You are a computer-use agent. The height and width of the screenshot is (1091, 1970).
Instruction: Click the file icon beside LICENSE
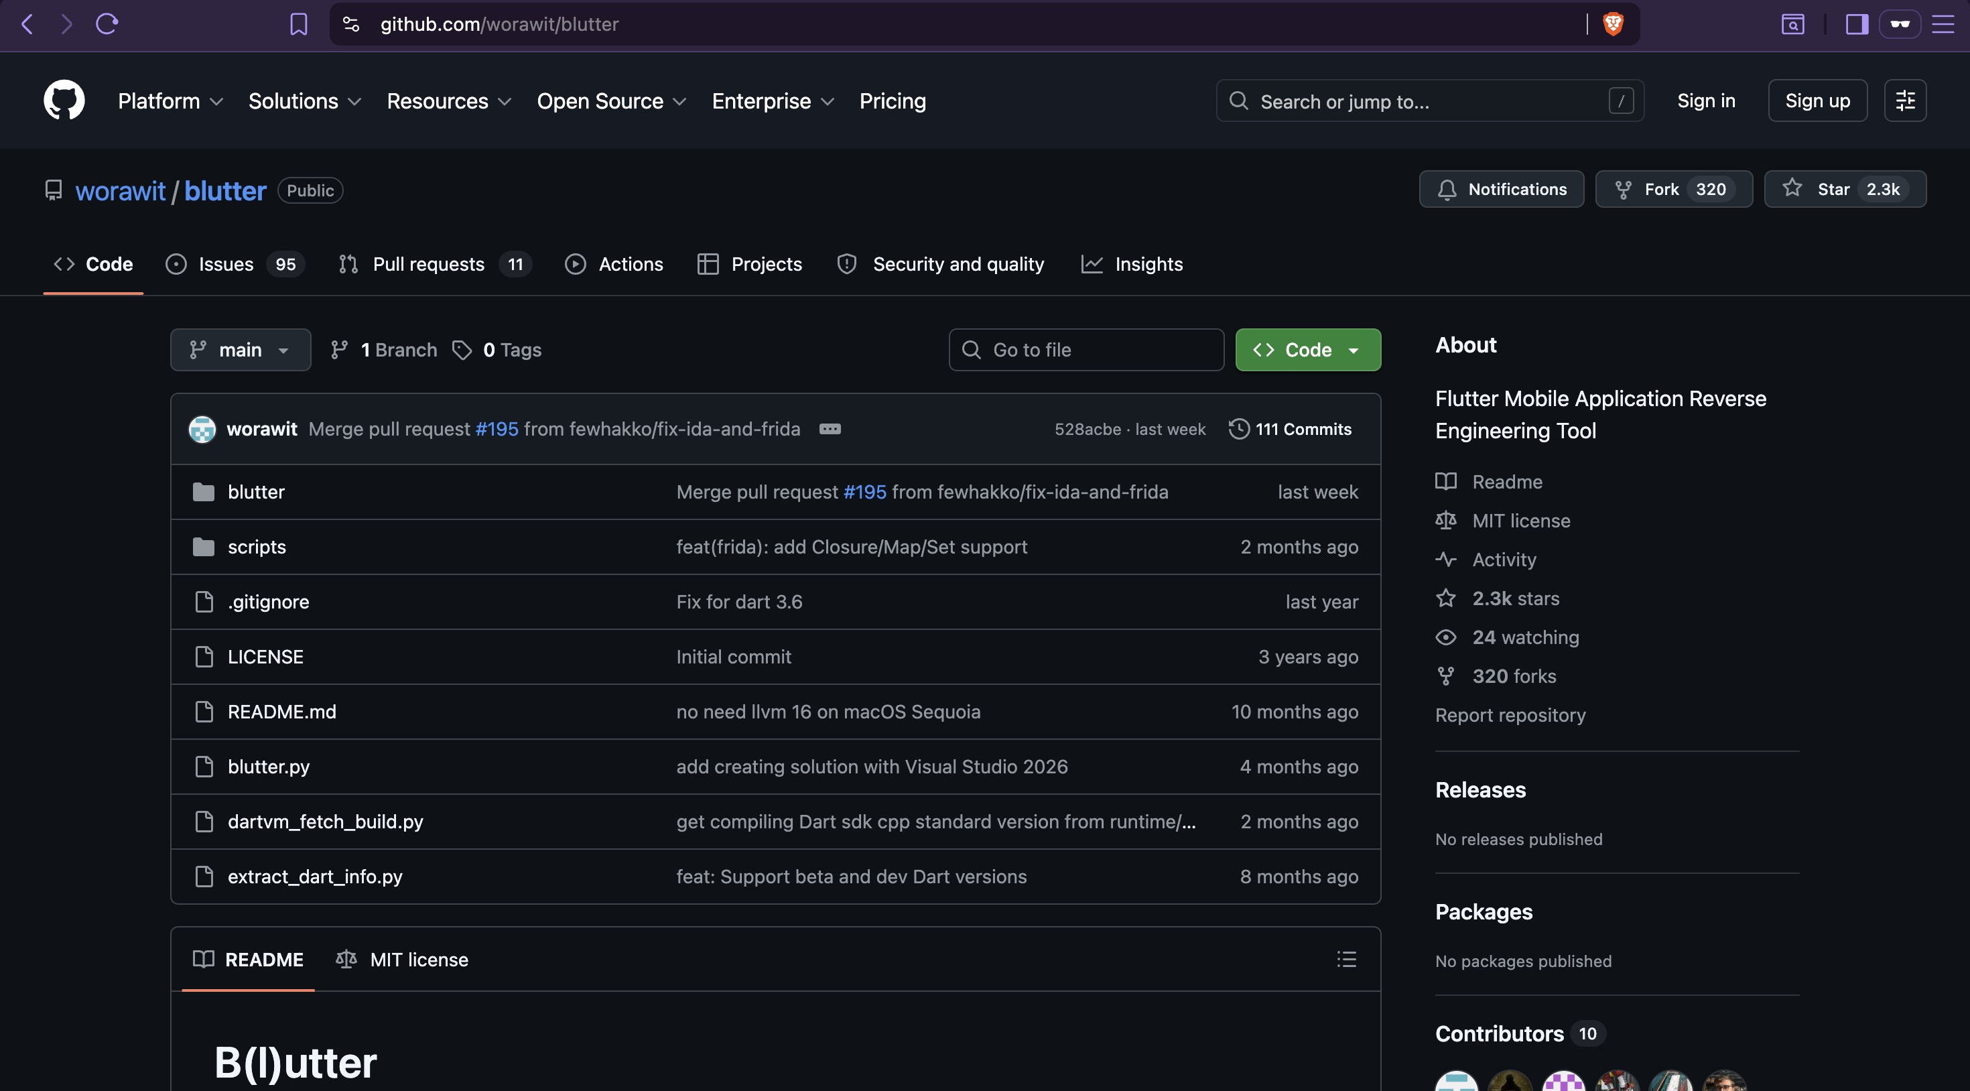tap(204, 657)
